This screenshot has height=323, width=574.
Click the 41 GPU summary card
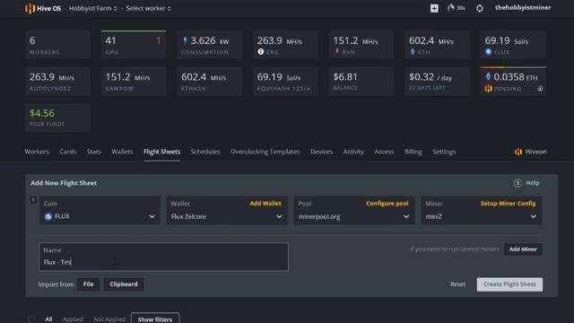(x=134, y=45)
